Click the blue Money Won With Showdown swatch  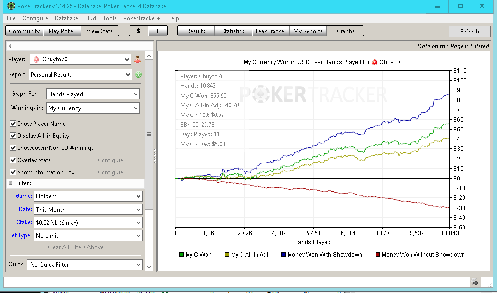pos(283,254)
